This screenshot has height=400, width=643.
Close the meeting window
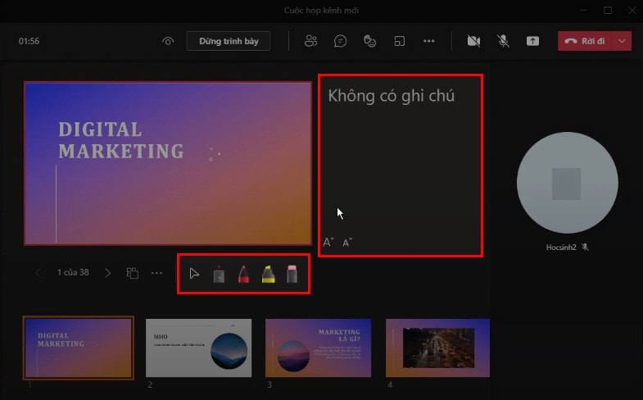click(x=632, y=11)
